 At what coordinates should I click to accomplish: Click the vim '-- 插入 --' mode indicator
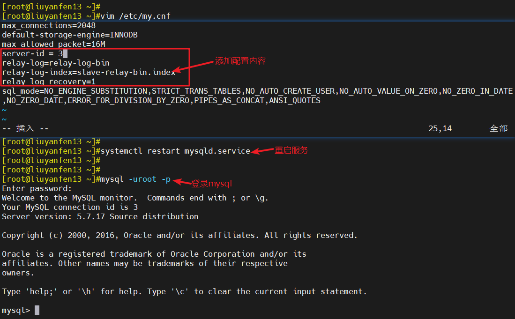[25, 128]
